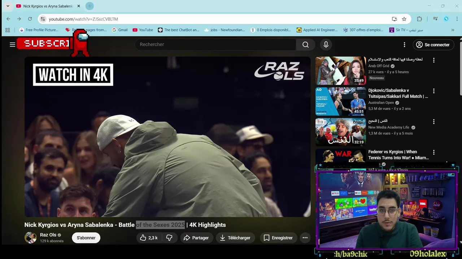Open Federer vs Kyrgios When Tennis Turns video title

pos(398,155)
